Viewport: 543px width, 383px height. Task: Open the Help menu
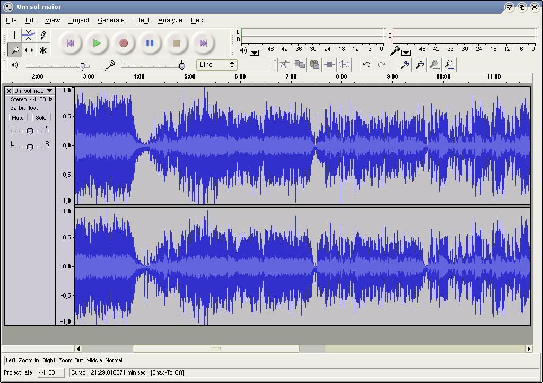click(x=197, y=20)
